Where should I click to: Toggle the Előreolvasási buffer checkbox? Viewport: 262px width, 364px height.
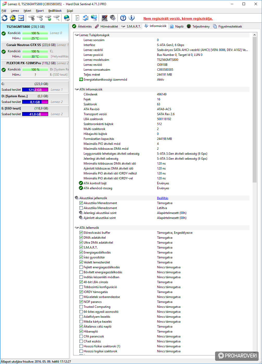click(81, 233)
